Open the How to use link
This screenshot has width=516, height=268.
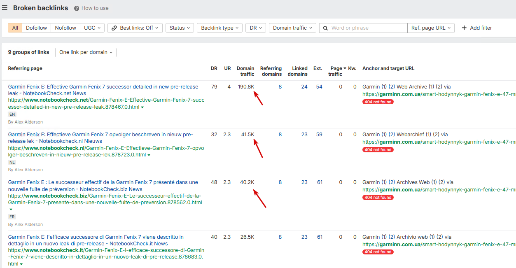(x=95, y=8)
